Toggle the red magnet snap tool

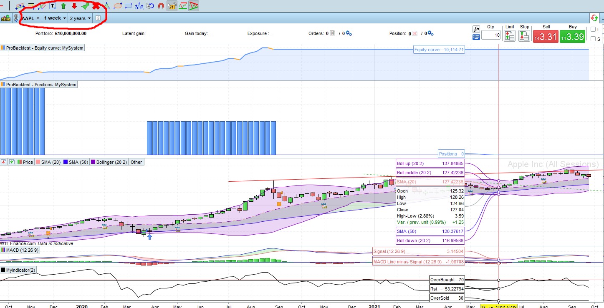(161, 6)
